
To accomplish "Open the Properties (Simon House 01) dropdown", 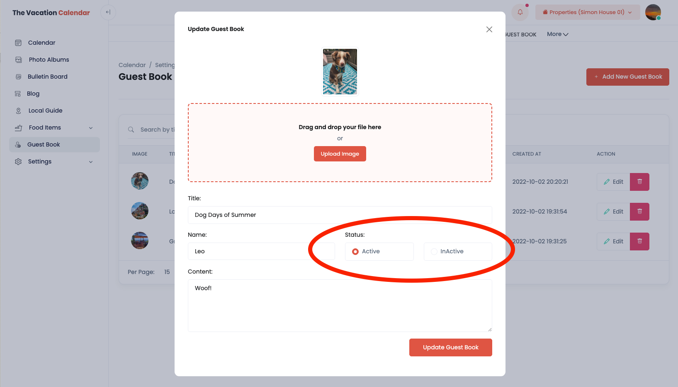I will [x=587, y=12].
